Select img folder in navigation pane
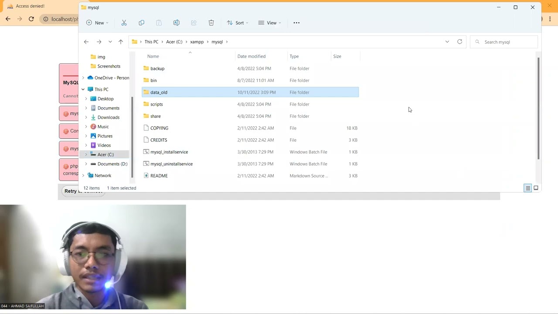This screenshot has width=558, height=314. coord(101,57)
